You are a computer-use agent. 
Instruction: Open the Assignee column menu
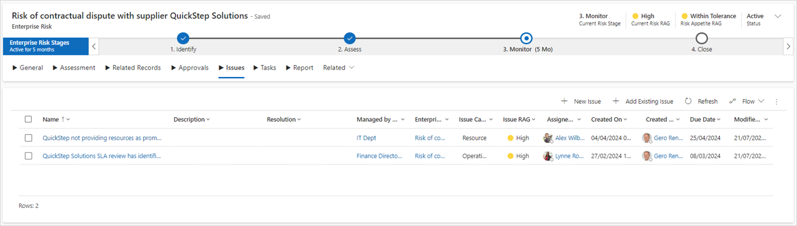[x=564, y=119]
